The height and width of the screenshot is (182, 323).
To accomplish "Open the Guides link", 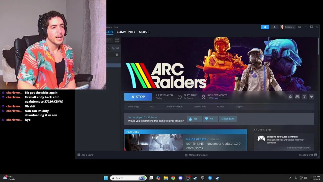I will point(221,107).
